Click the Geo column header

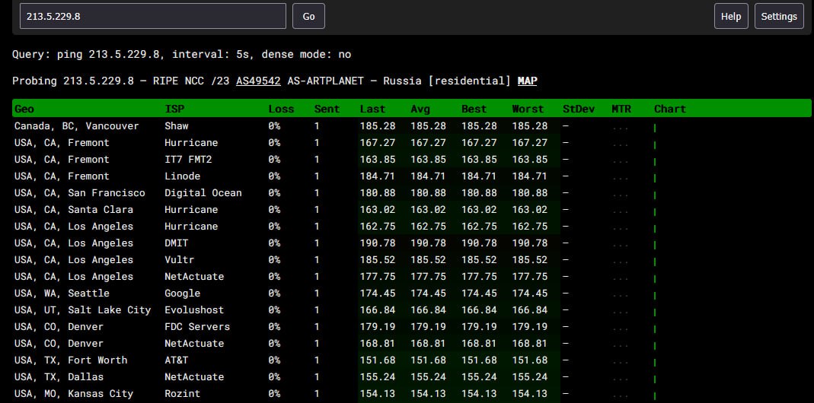click(24, 109)
